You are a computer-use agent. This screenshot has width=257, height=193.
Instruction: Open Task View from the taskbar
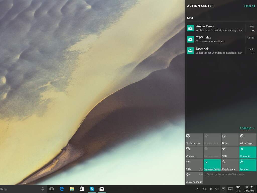(x=52, y=189)
